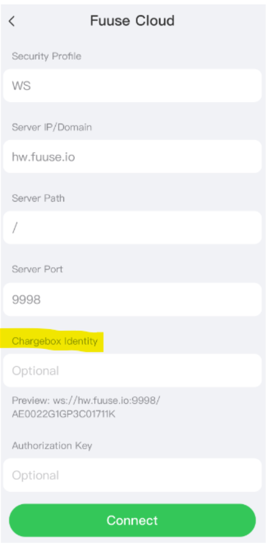Click the green Connect button
Image resolution: width=269 pixels, height=548 pixels.
click(x=132, y=521)
